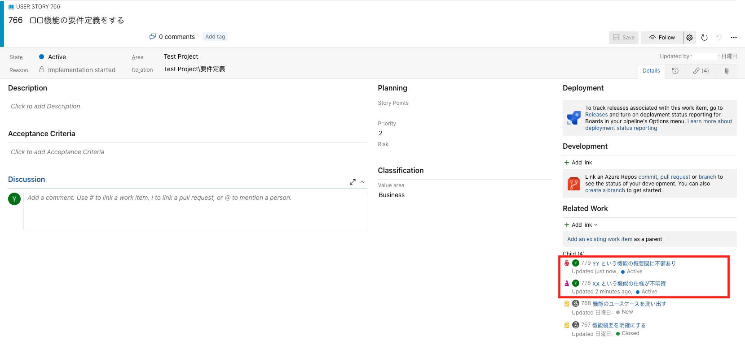The height and width of the screenshot is (349, 745).
Task: Open child item 768 link
Action: [629, 304]
